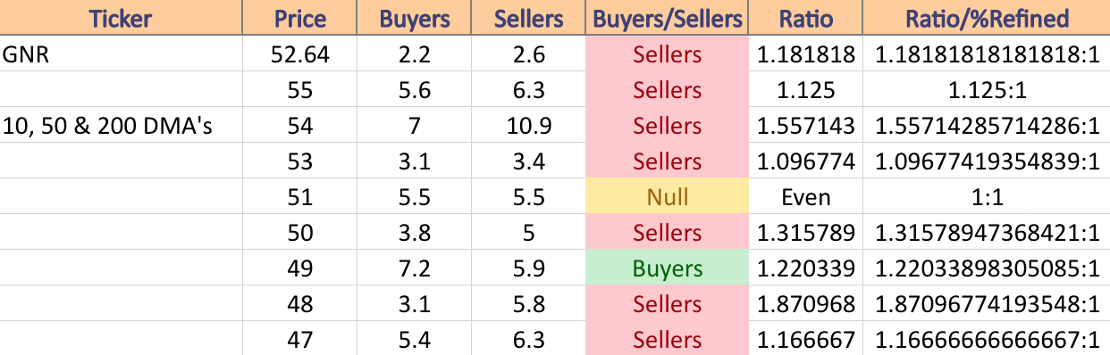Select the Ratio/%Refined column header
Screen dimensions: 1110x355
[987, 18]
